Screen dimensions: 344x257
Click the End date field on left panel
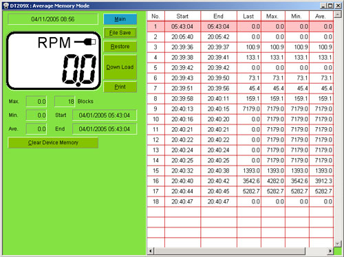pos(105,129)
